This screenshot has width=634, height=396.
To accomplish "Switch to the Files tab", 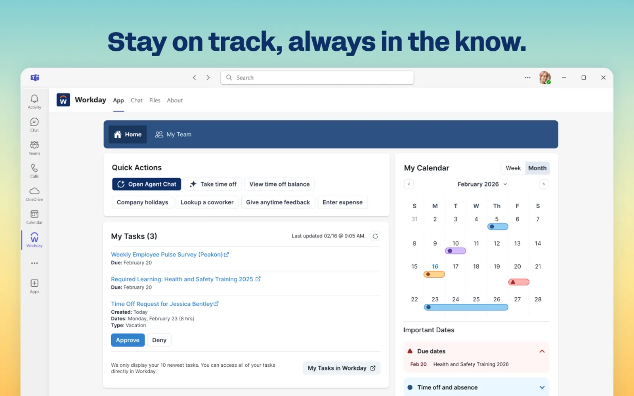I will pyautogui.click(x=155, y=101).
